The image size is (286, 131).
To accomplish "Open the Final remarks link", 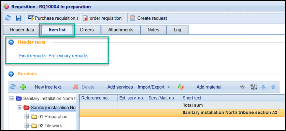I will (33, 56).
